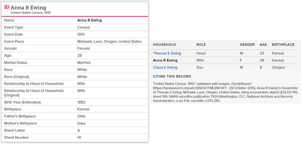Open Thomas E Ewing's record link
Viewport: 301px width, 144px height.
point(167,53)
